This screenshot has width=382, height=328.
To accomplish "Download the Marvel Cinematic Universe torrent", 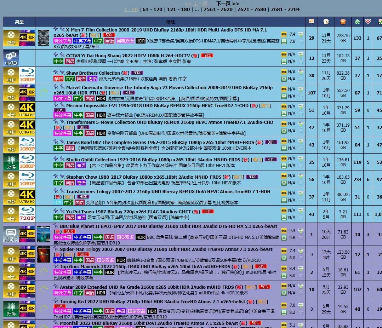I will (x=301, y=89).
